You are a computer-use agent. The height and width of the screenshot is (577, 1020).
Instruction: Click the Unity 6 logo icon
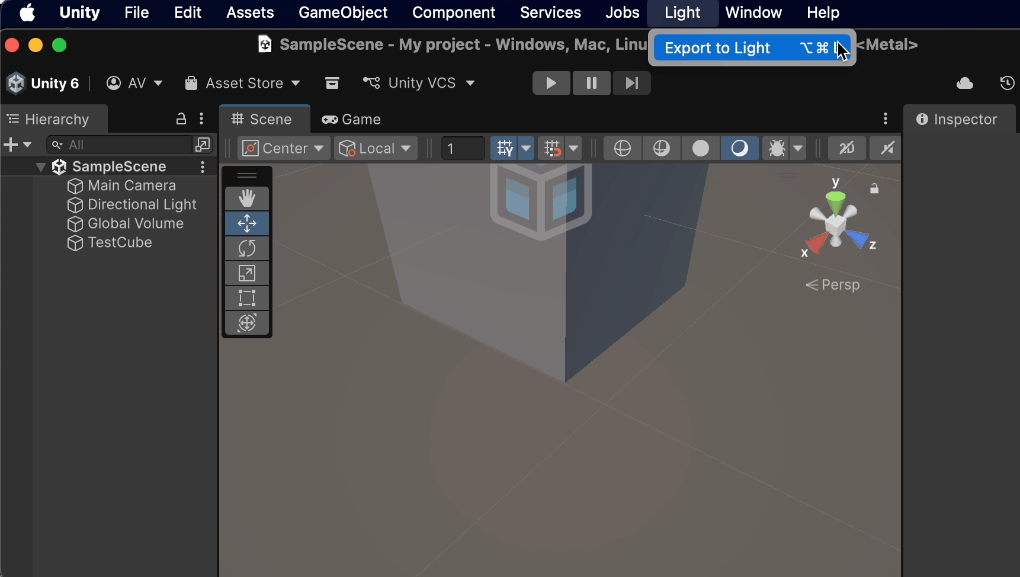click(x=16, y=84)
